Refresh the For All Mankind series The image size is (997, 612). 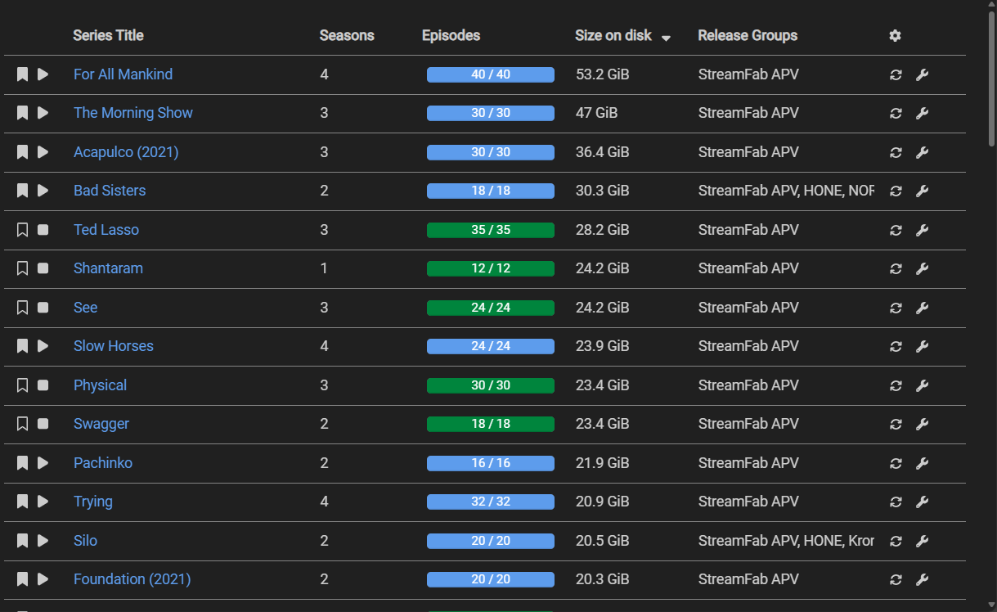(896, 74)
